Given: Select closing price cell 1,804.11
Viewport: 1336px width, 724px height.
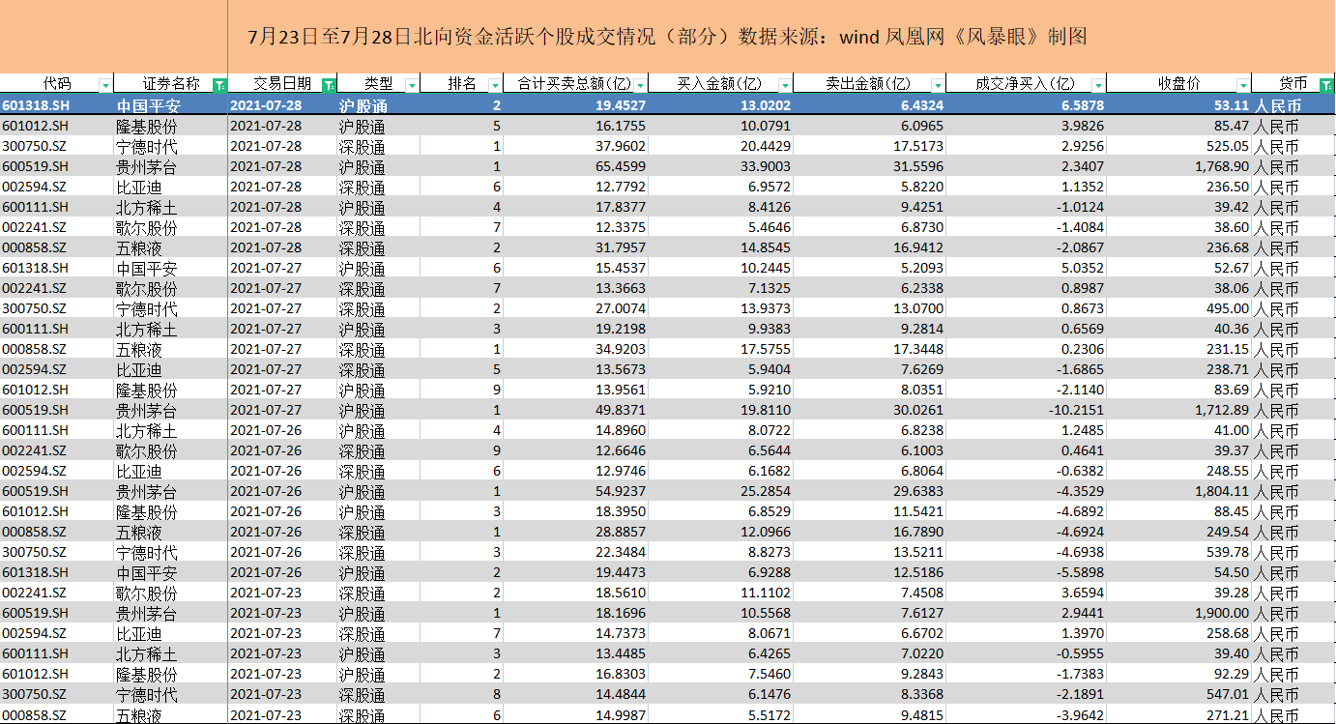Looking at the screenshot, I should 1178,491.
